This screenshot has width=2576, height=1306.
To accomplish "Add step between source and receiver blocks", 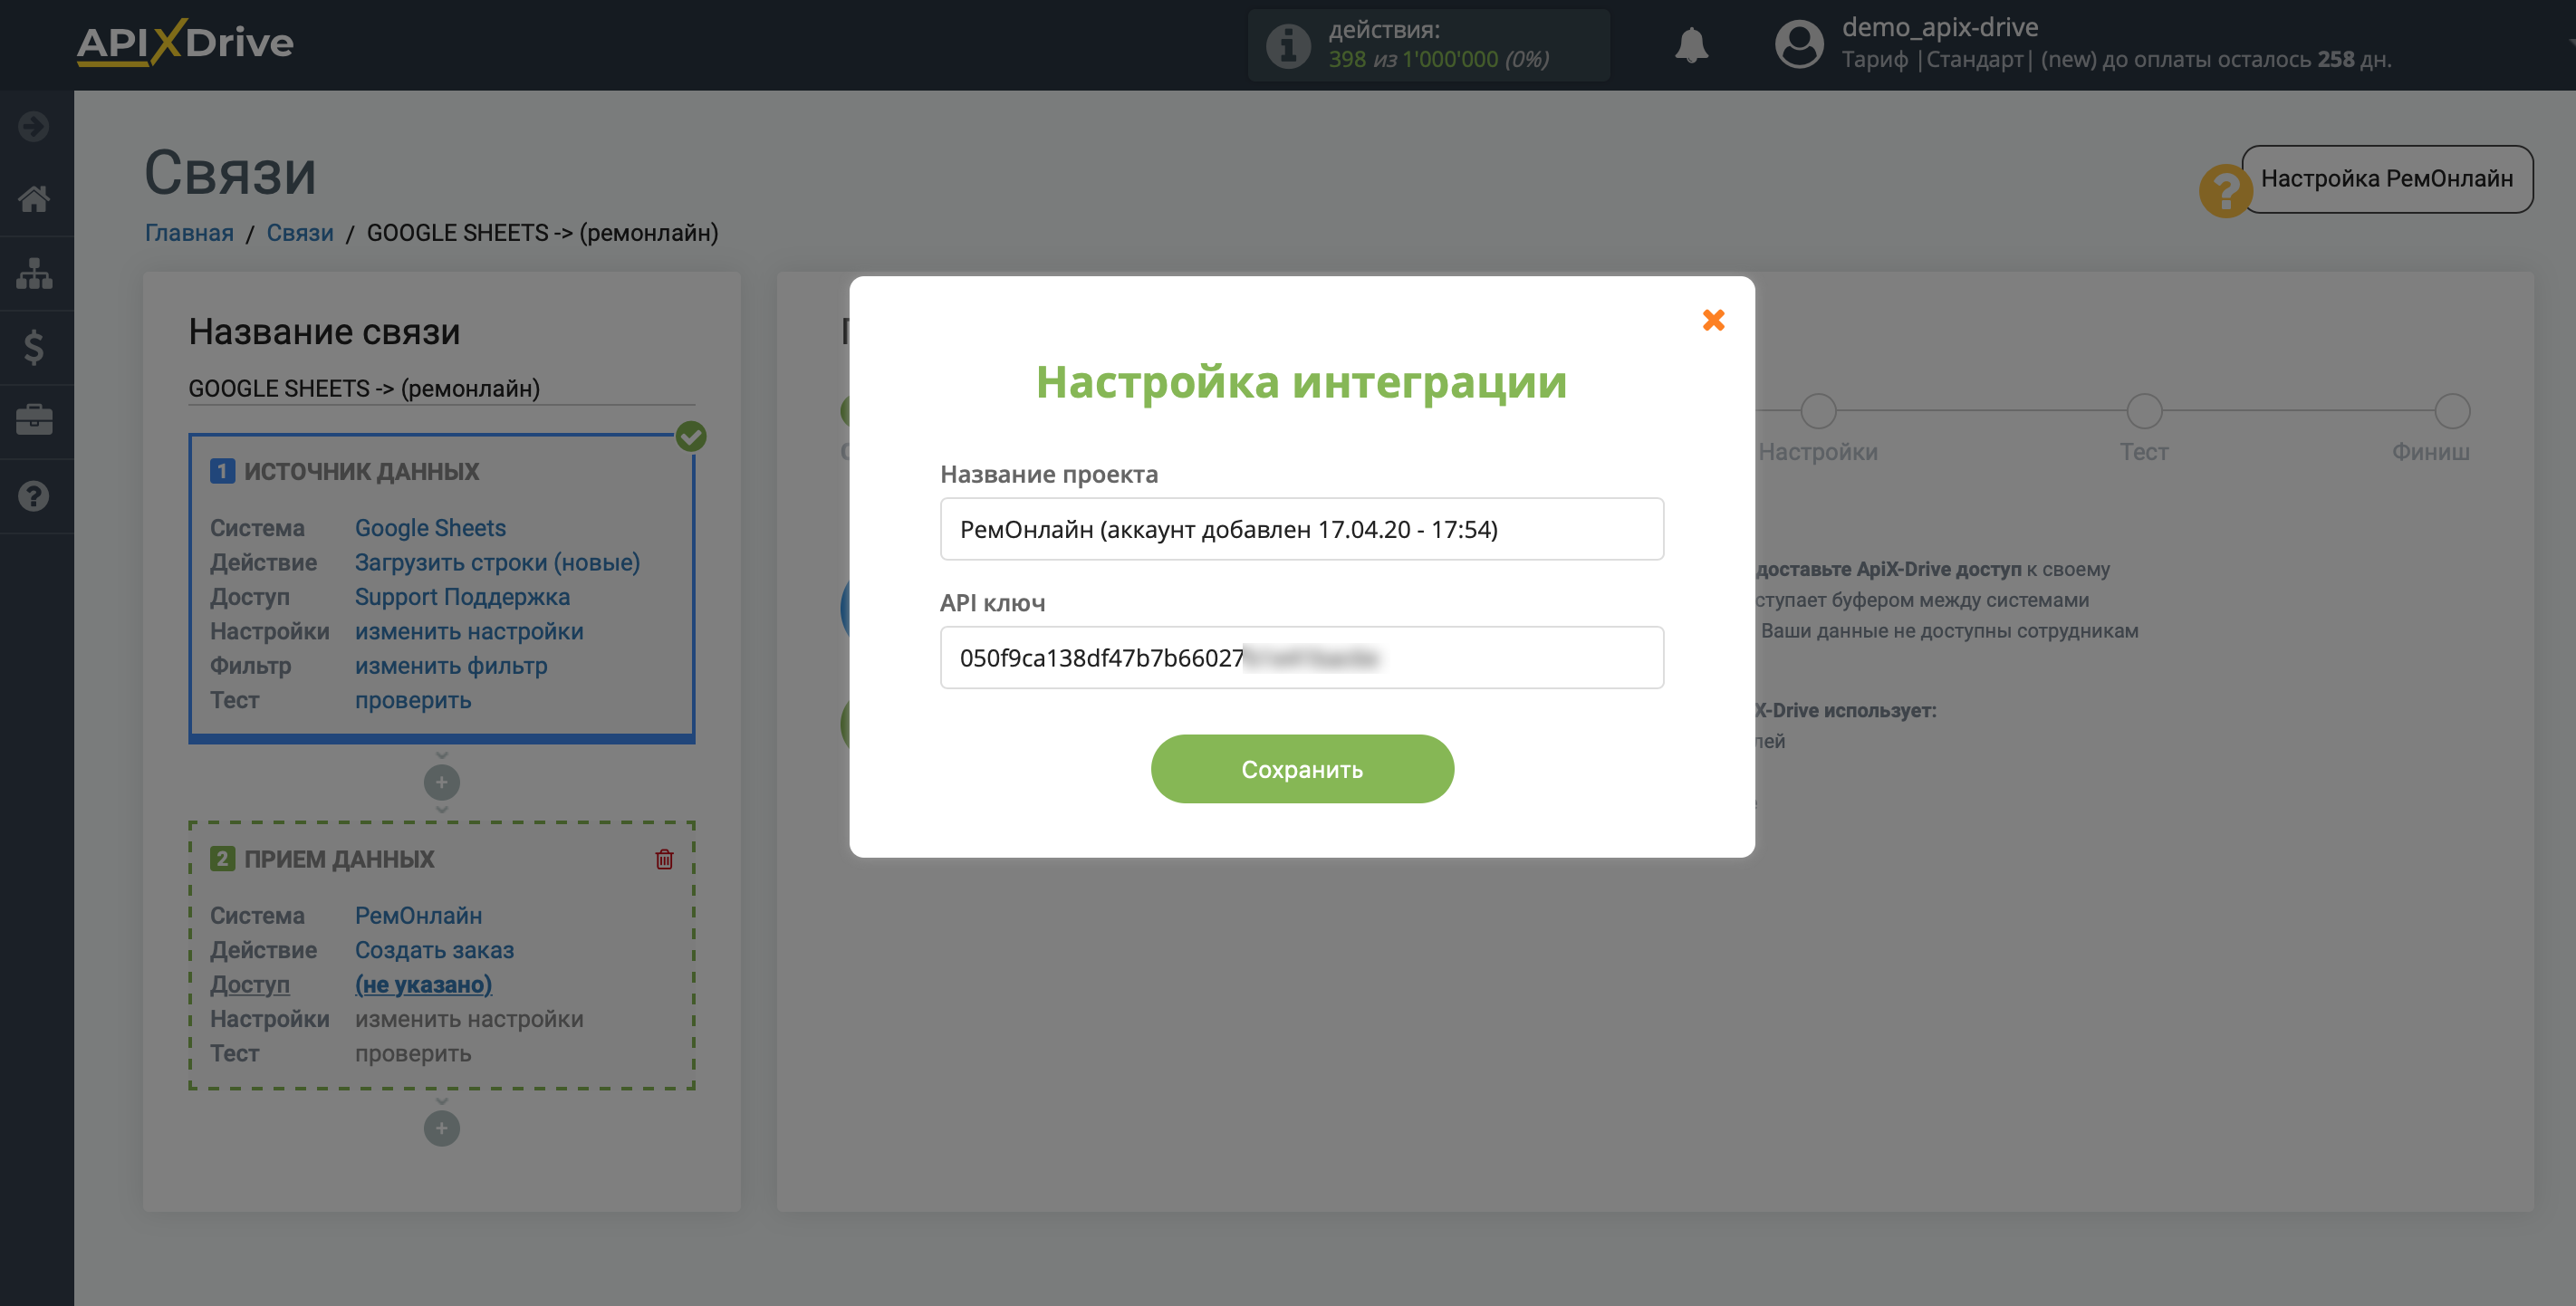I will 441,782.
